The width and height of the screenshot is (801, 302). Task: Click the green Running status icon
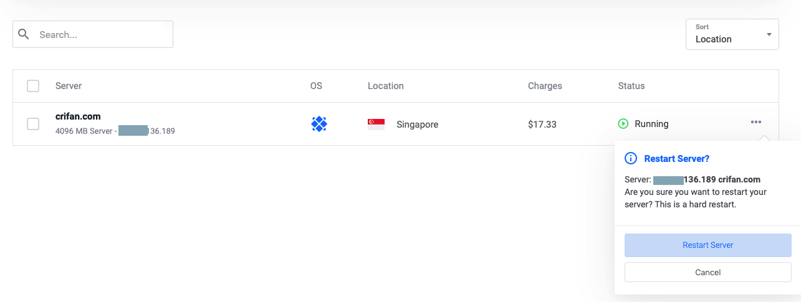(x=623, y=124)
